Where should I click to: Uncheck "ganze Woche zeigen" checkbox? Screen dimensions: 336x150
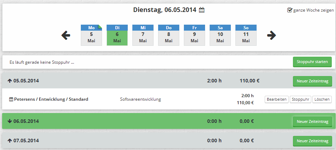point(289,10)
